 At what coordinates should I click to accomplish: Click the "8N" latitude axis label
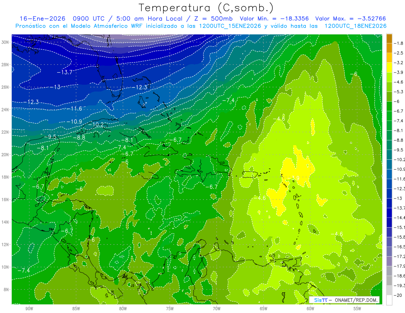6,289
